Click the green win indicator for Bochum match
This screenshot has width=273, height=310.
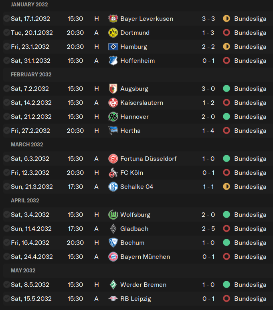[226, 242]
